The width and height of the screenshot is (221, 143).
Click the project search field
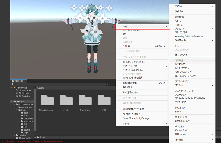click(111, 84)
